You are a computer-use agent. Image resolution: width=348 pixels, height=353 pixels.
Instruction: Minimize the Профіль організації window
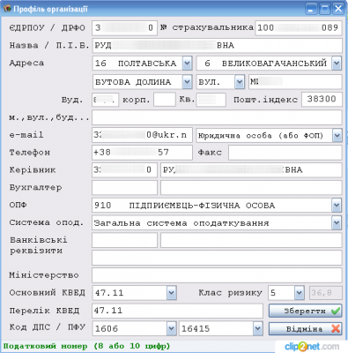pos(312,9)
